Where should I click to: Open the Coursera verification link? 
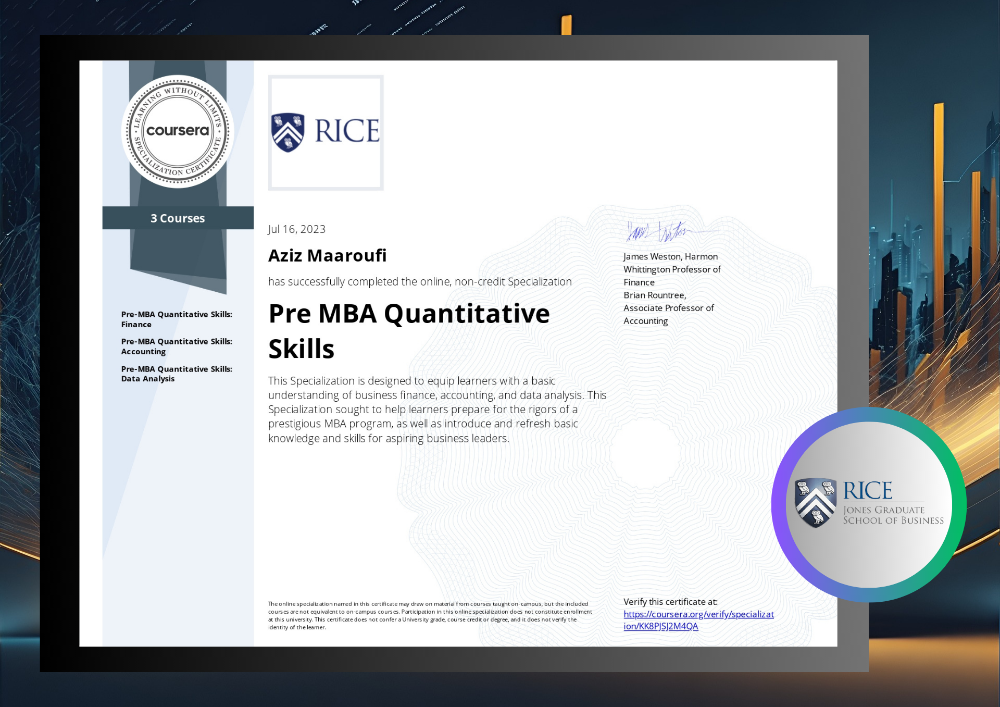[x=698, y=620]
